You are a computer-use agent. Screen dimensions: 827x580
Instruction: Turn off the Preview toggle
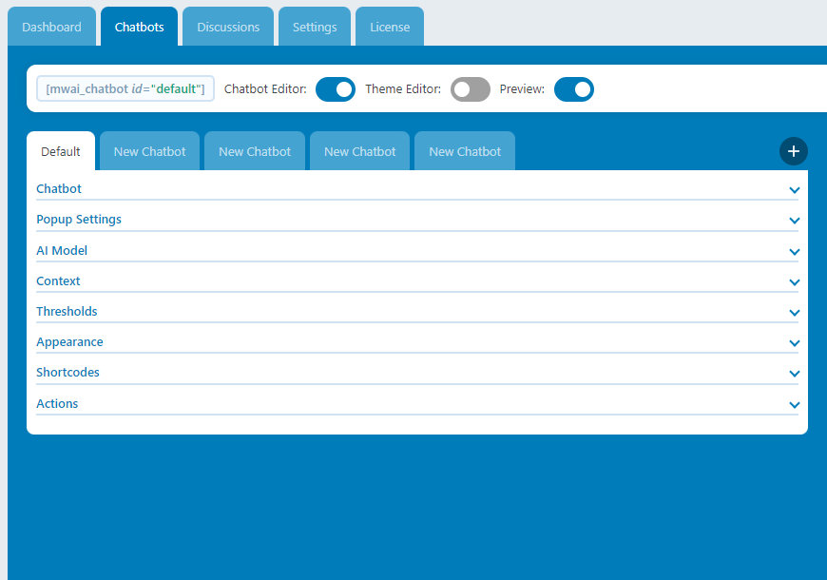pos(573,89)
